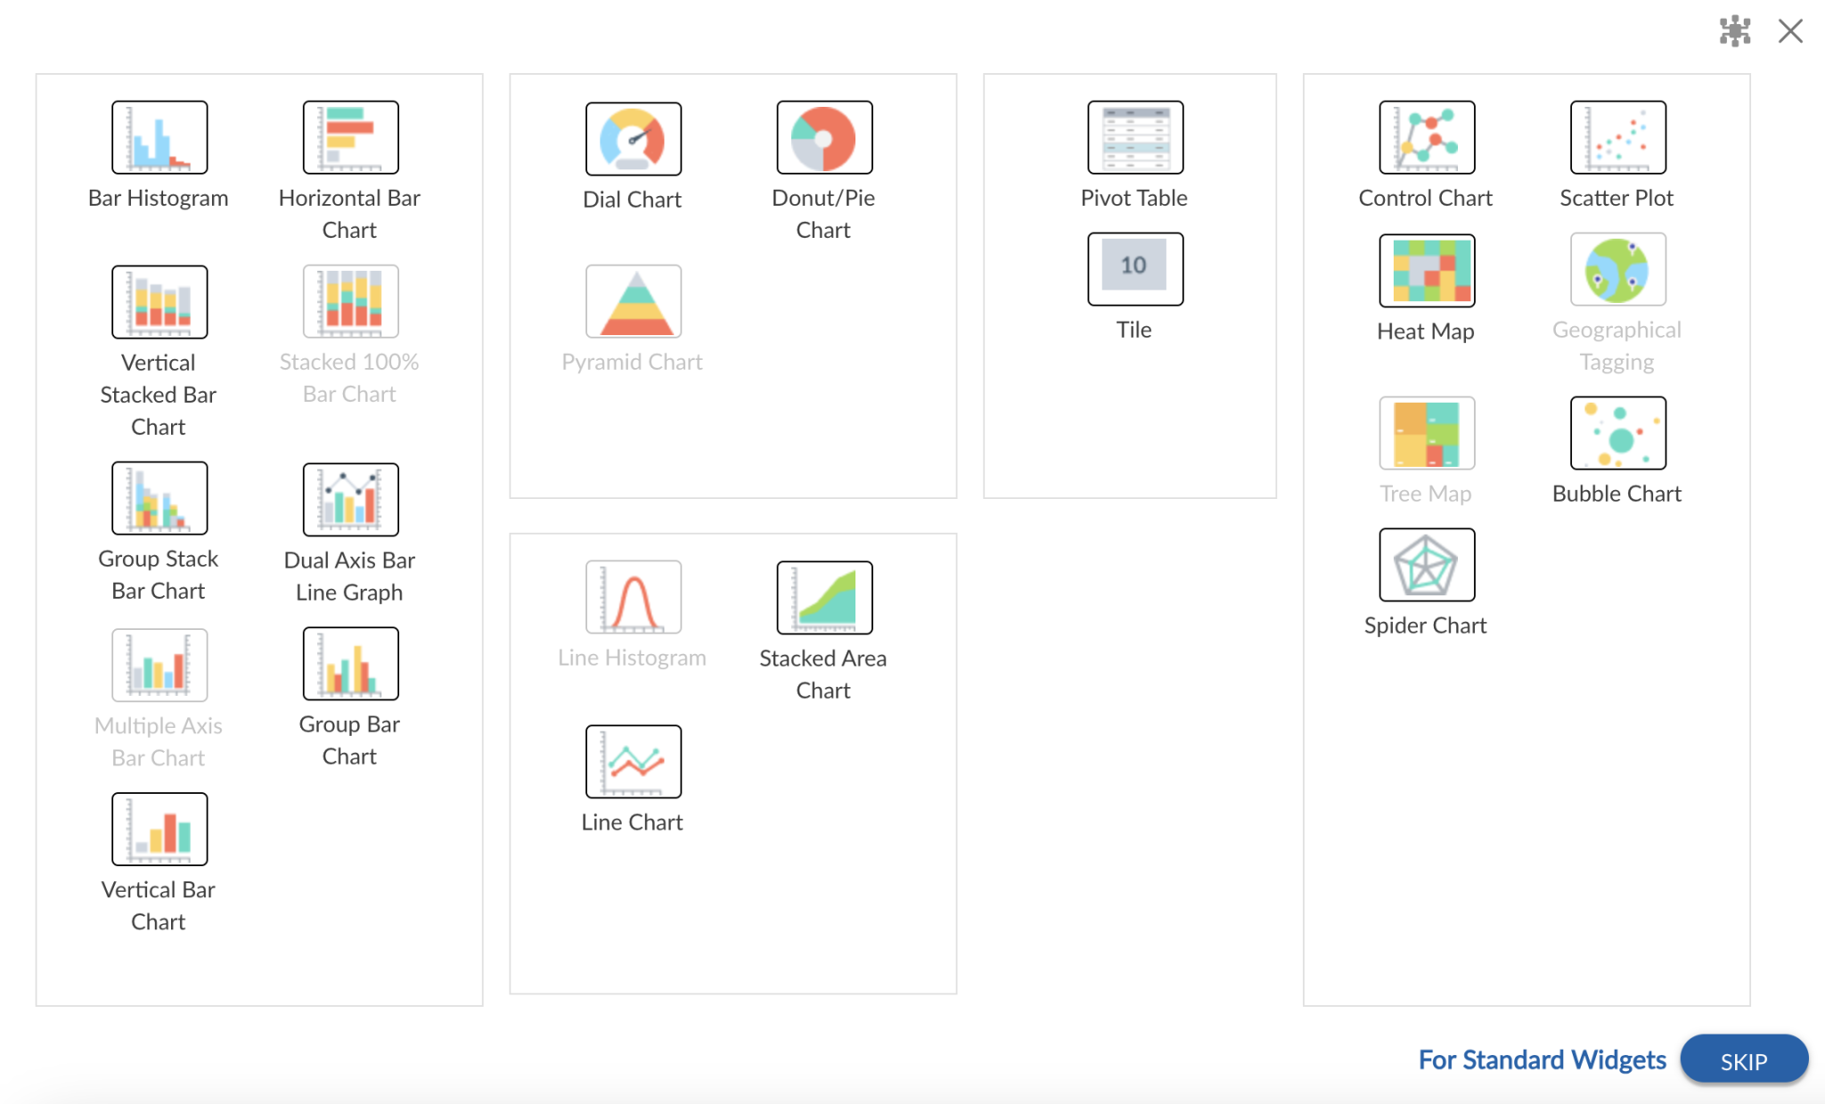Pick the Heat Map chart
This screenshot has width=1825, height=1104.
(1426, 271)
